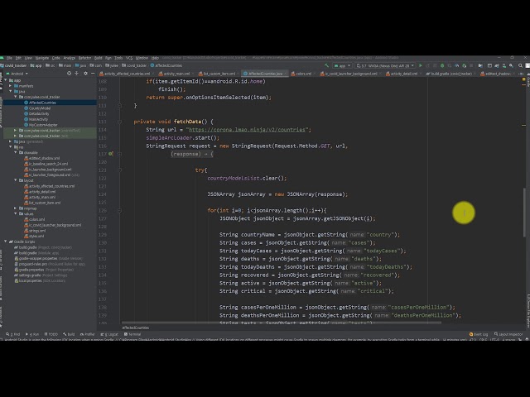Open the Android view selector dropdown
Viewport: 530px width, 397px height.
pos(17,74)
